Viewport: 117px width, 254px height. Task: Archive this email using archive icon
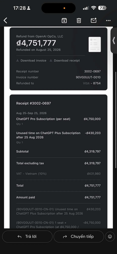point(64,20)
